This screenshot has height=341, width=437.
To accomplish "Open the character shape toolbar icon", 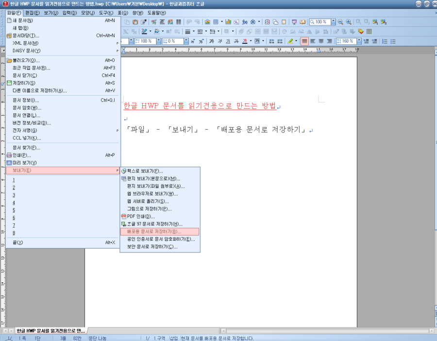I will 153,22.
